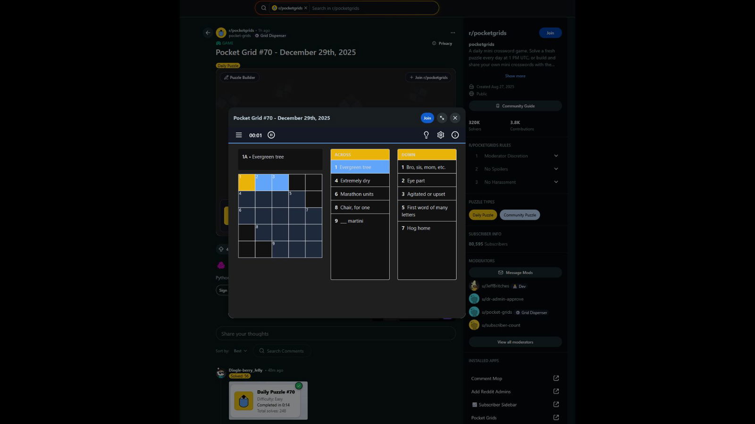
Task: Open puzzle settings gear icon
Action: (x=441, y=135)
